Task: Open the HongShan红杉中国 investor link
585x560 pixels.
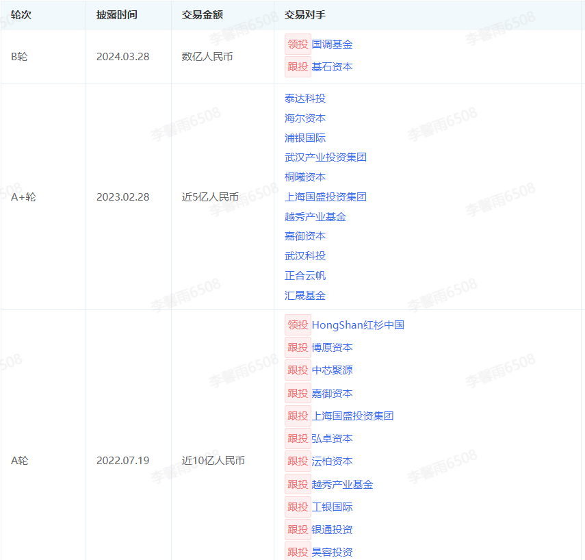Action: [358, 325]
